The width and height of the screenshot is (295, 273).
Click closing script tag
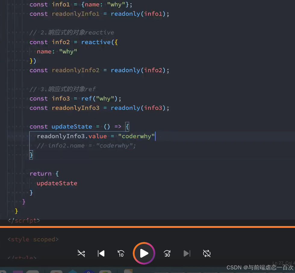pos(24,221)
